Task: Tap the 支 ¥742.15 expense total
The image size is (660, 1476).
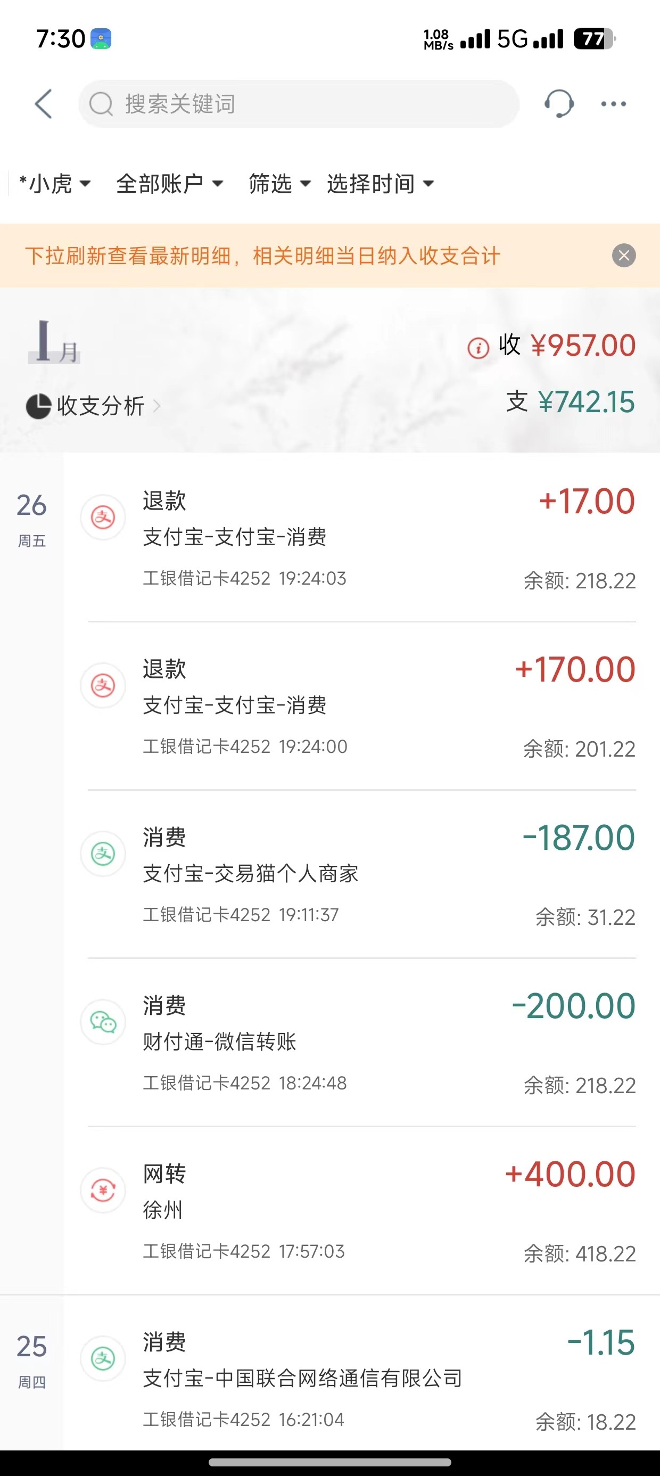Action: click(570, 401)
